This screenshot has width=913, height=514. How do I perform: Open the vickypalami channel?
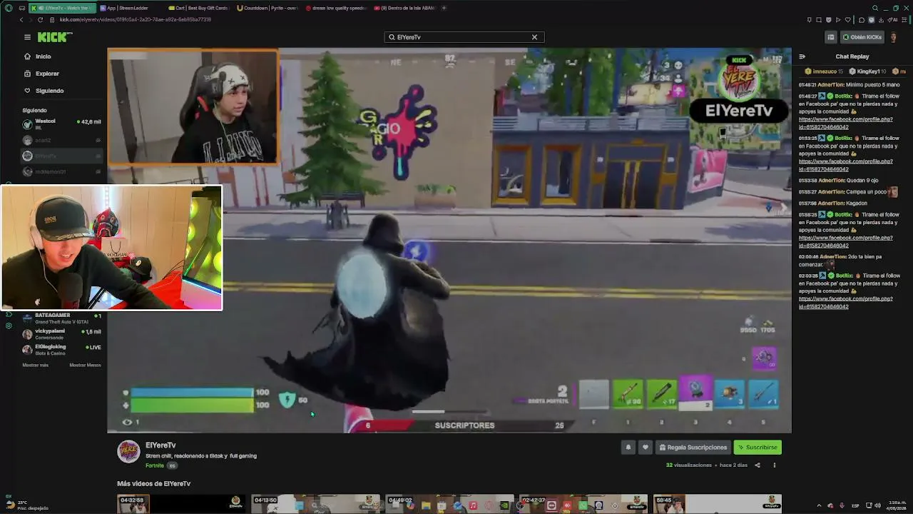(62, 334)
